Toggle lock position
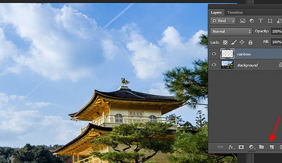Viewport: 282px width, 163px height. 242,42
